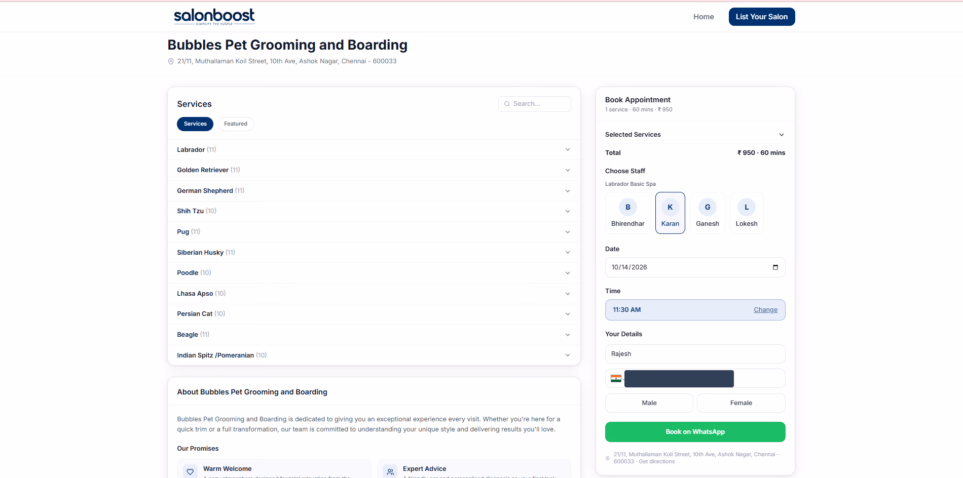The height and width of the screenshot is (478, 963).
Task: Open the calendar picker icon in Date field
Action: [x=775, y=267]
